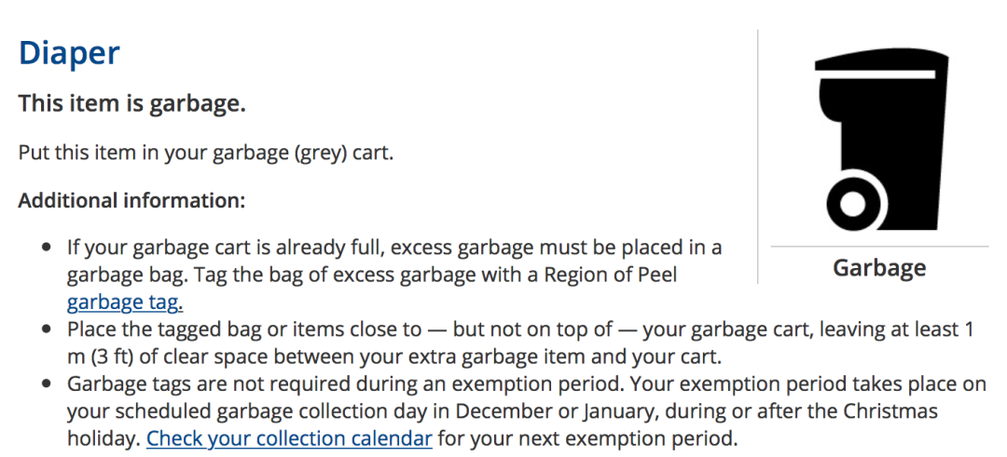Click the "Additional information:" label
The width and height of the screenshot is (1007, 457).
point(131,201)
